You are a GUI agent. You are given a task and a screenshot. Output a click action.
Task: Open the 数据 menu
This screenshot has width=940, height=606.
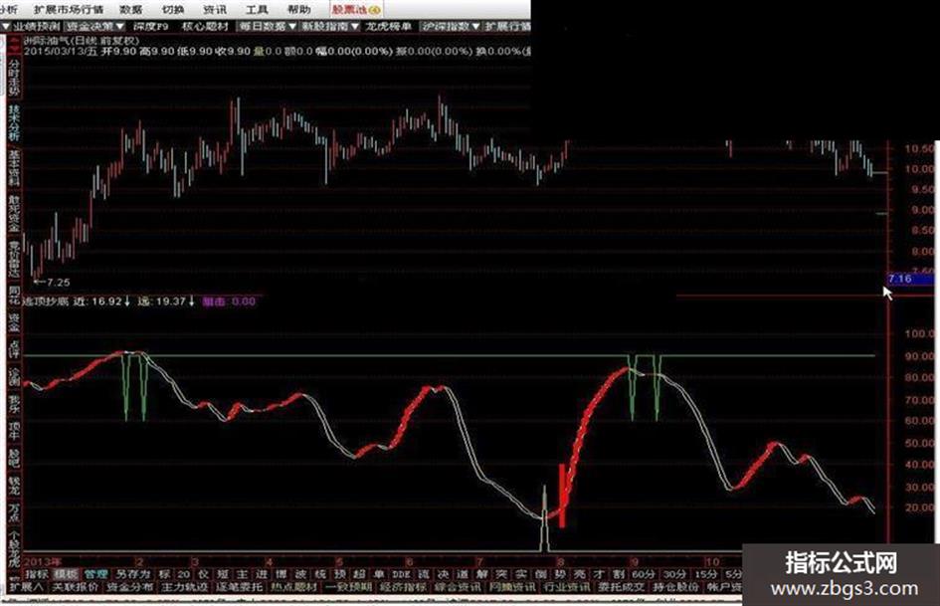pos(130,9)
